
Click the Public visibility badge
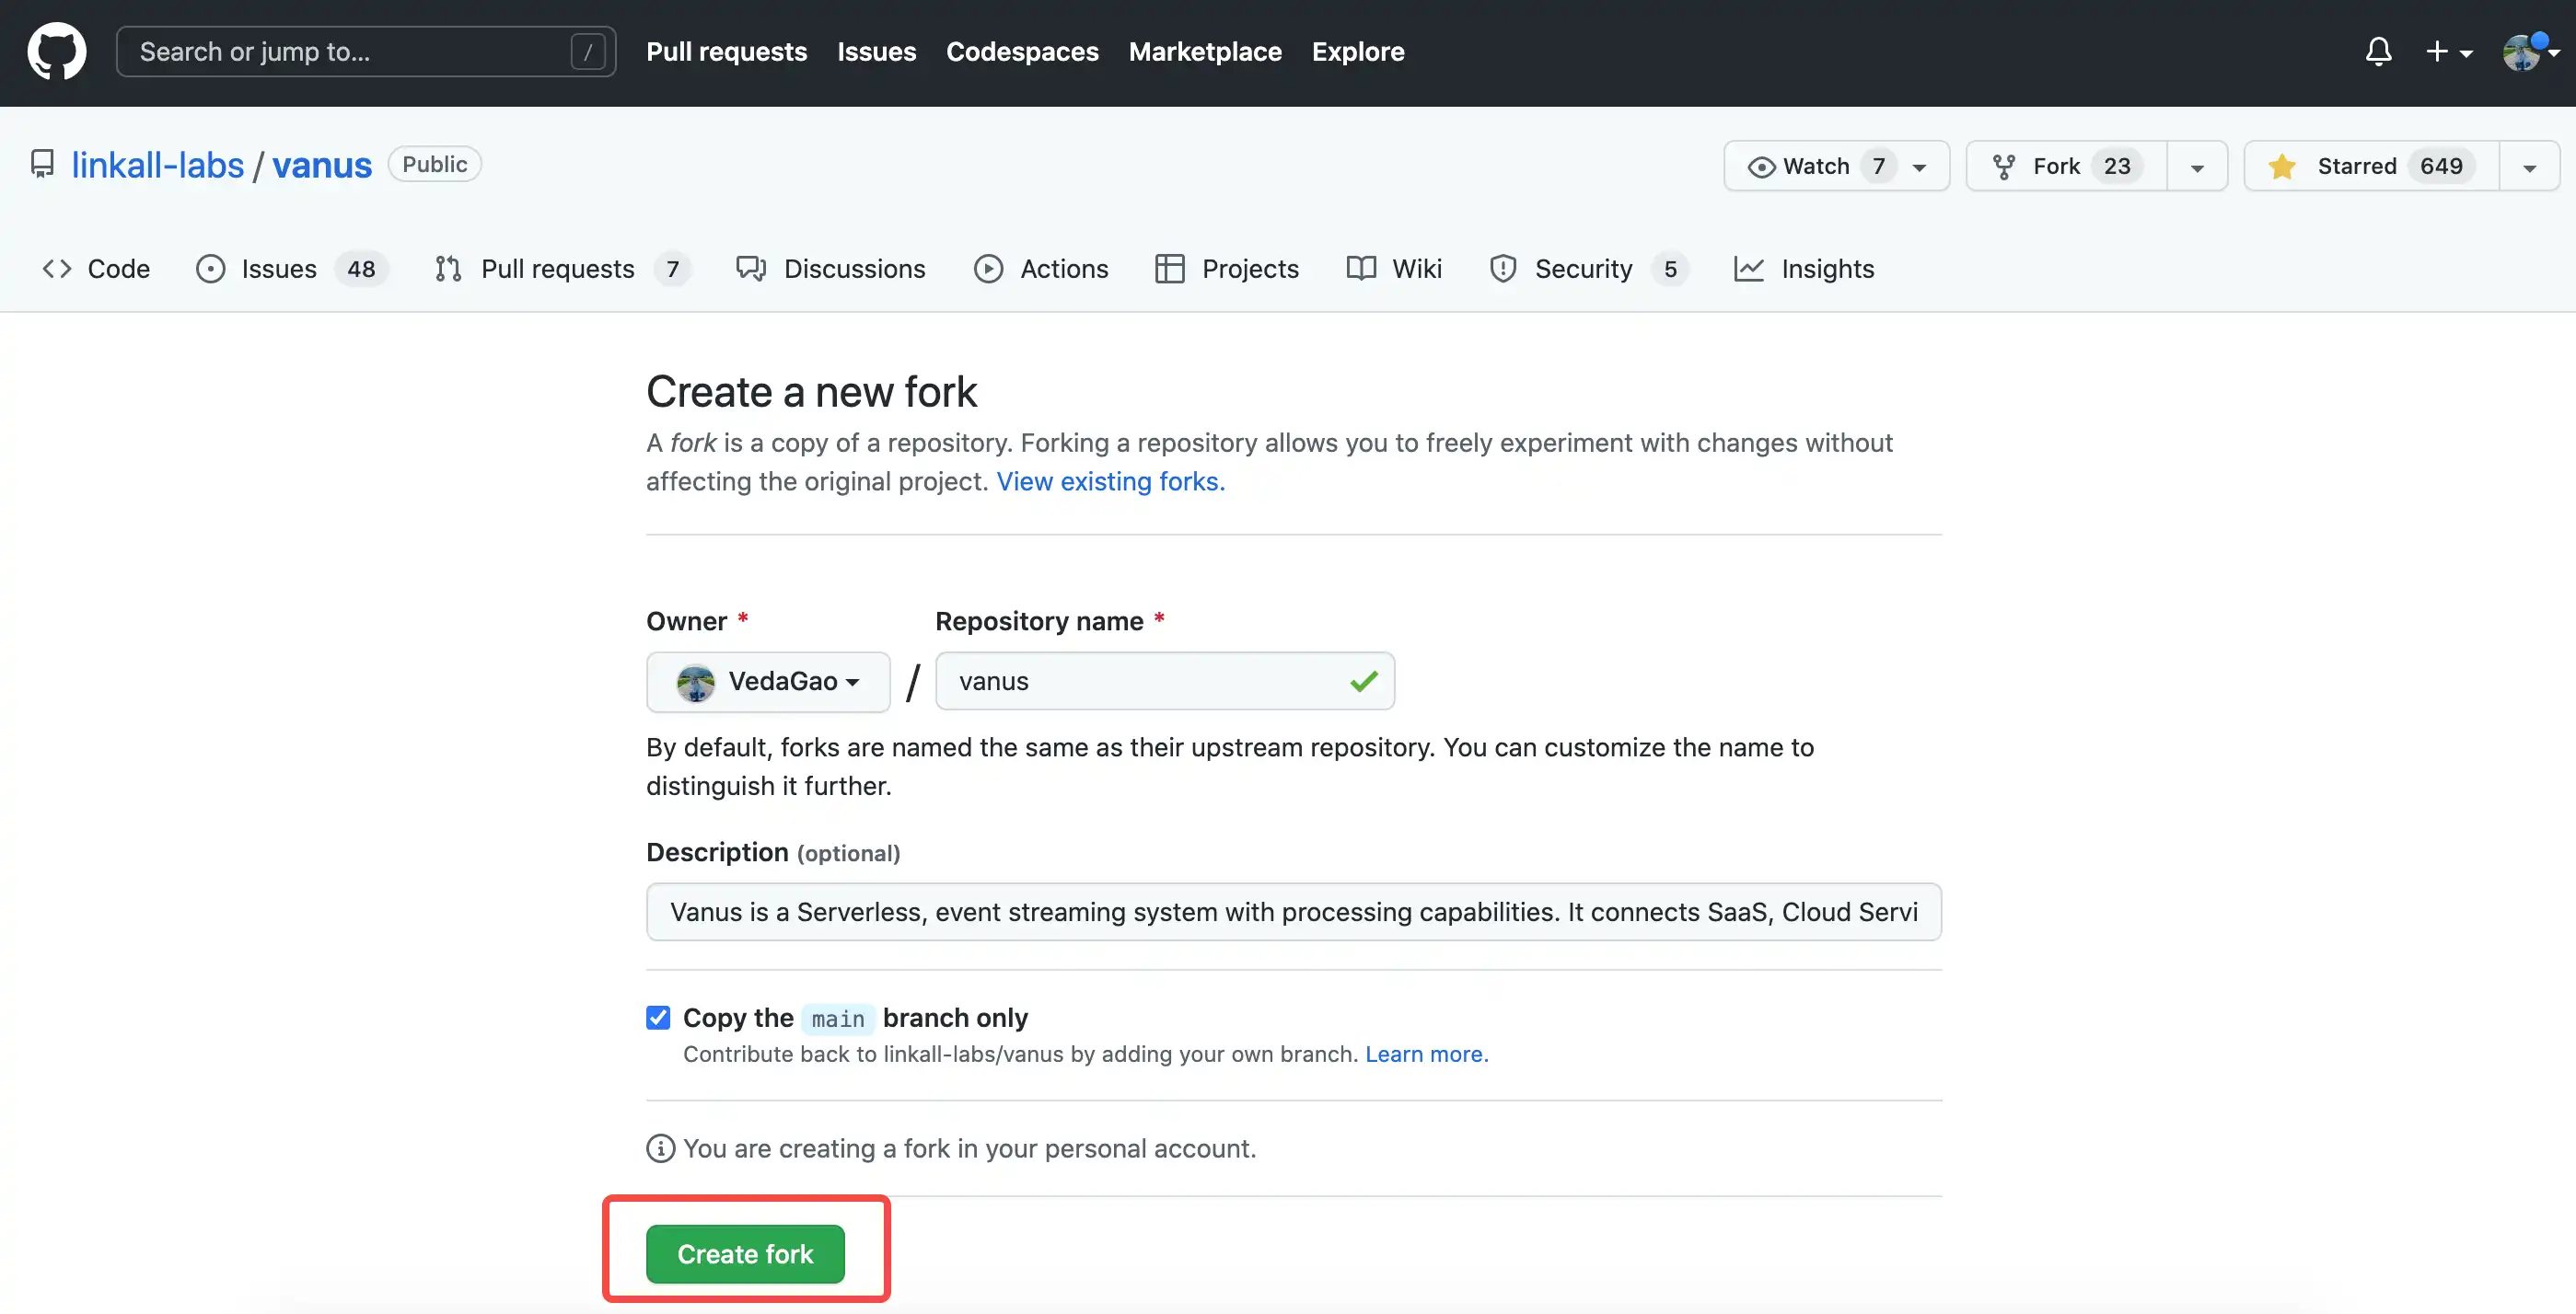pyautogui.click(x=435, y=164)
